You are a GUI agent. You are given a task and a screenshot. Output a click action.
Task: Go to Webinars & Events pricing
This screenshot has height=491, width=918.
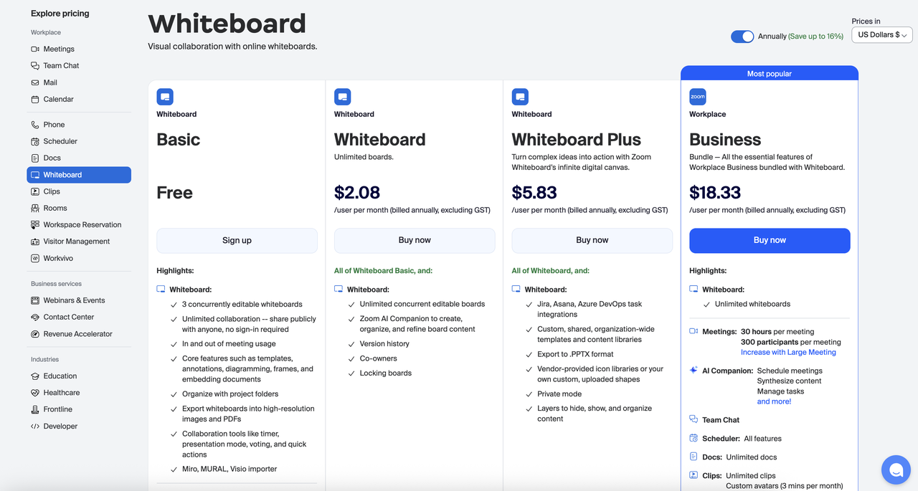click(74, 300)
